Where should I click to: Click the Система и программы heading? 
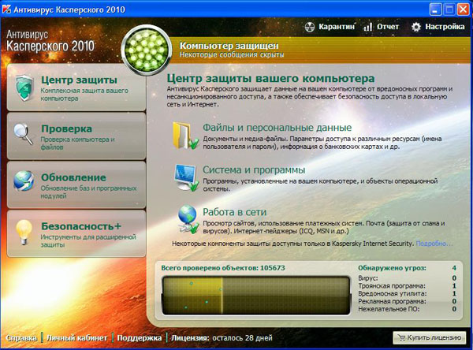tap(254, 169)
